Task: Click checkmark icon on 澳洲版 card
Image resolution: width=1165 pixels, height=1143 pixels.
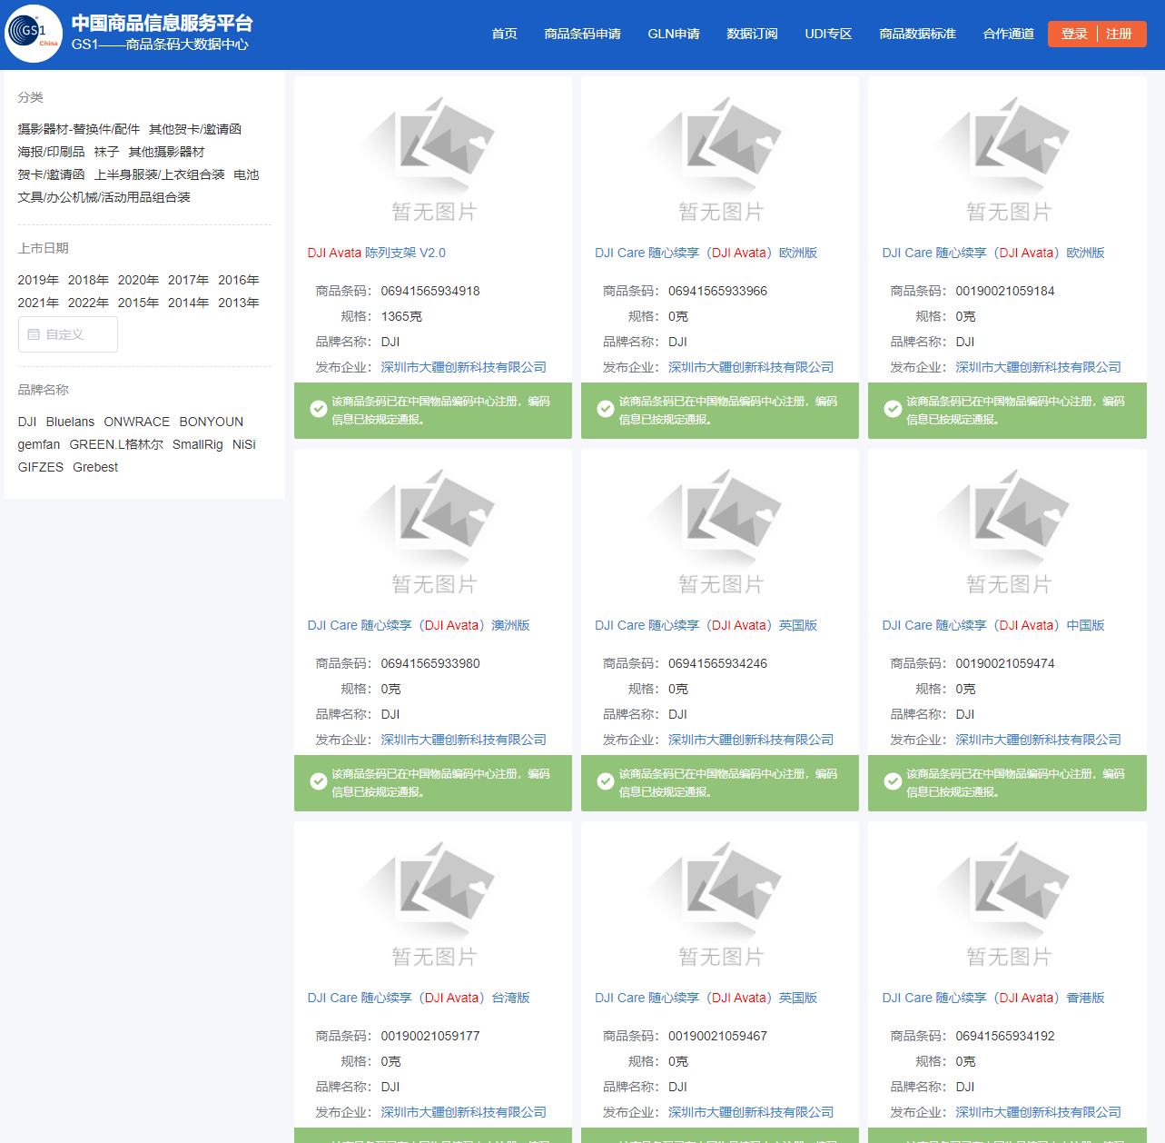Action: click(319, 781)
